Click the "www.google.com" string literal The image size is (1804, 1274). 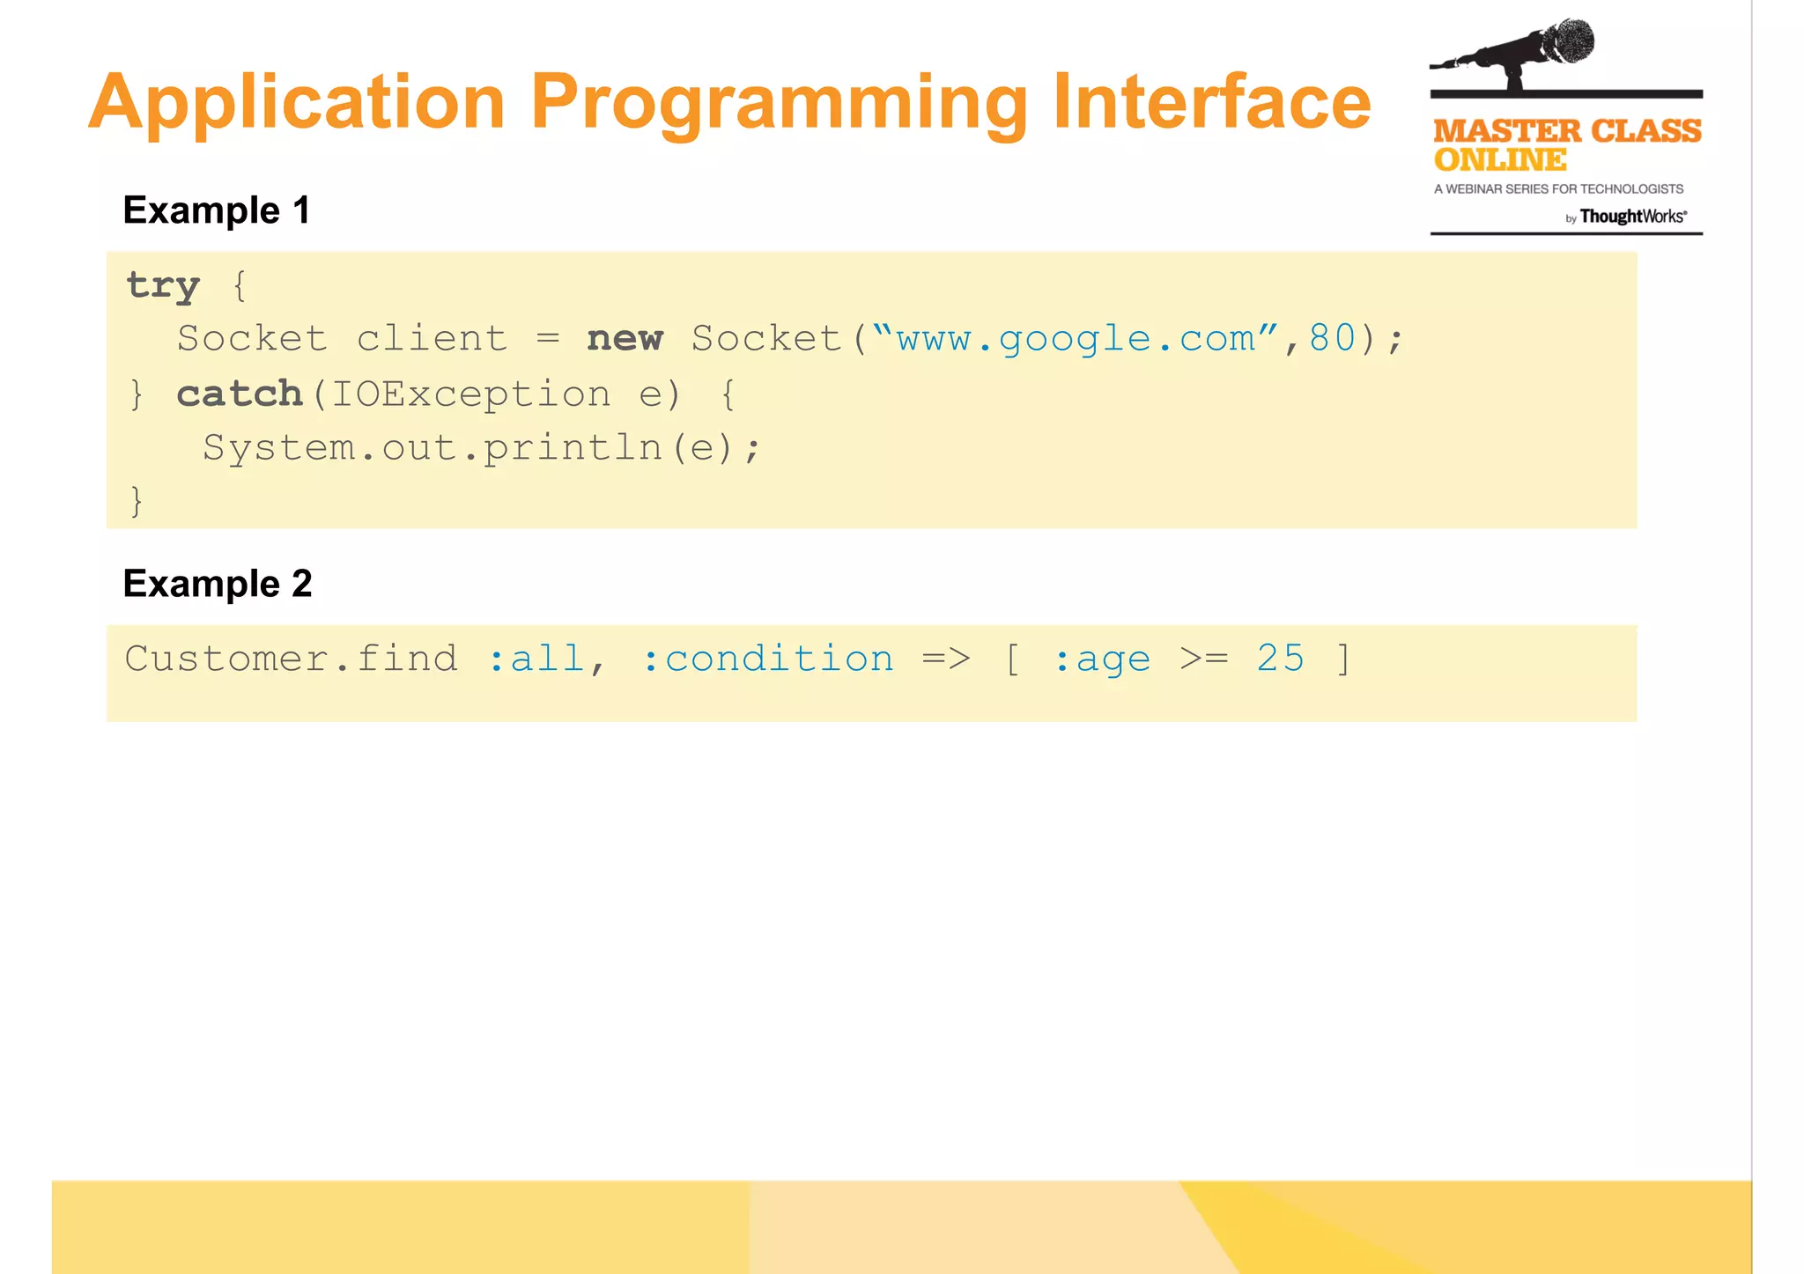pos(1076,340)
